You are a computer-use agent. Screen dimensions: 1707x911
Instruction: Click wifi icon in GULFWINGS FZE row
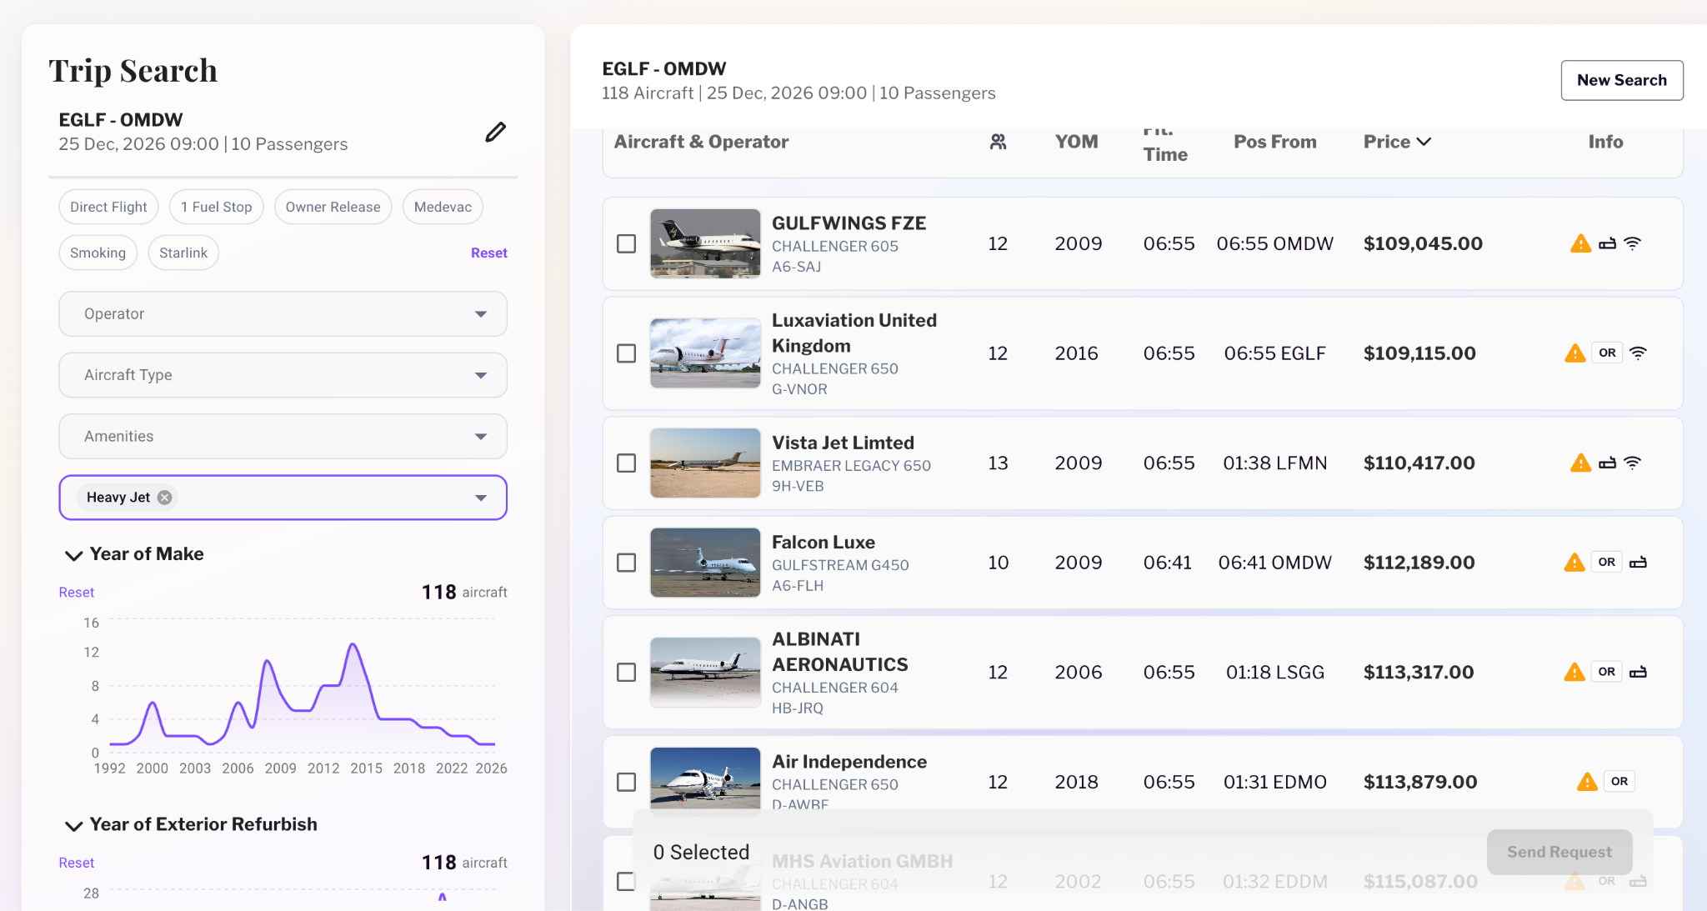tap(1632, 243)
